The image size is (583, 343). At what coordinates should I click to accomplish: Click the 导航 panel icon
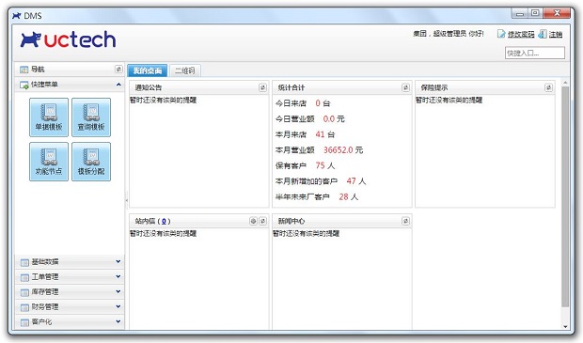point(24,70)
